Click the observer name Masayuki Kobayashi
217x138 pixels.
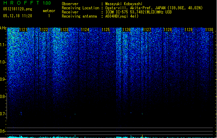(124, 4)
